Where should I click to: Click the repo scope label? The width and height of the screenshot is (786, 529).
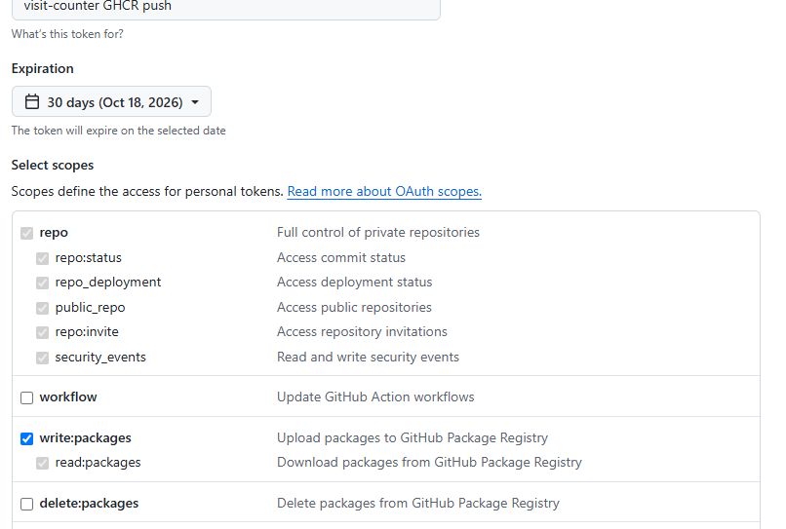coord(54,233)
